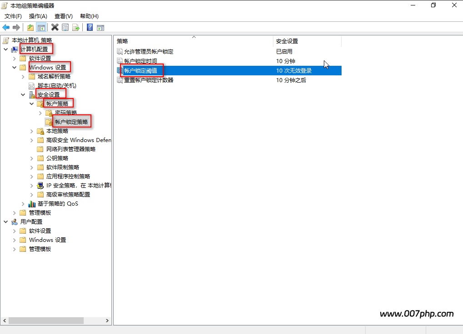Open properties via the properties toolbar icon
Image resolution: width=463 pixels, height=334 pixels.
(65, 27)
